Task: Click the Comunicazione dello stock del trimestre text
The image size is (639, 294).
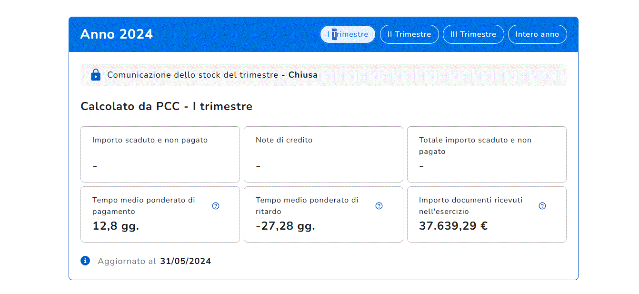Action: (x=192, y=75)
